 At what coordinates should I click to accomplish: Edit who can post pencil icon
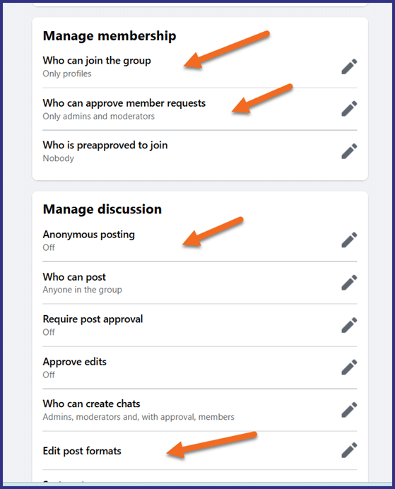[349, 283]
